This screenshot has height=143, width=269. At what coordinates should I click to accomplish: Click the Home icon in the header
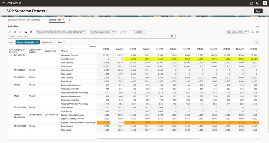coord(252,3)
